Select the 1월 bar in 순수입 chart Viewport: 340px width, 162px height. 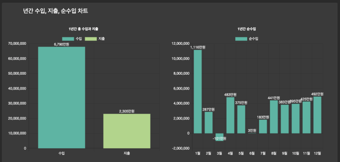[x=198, y=92]
